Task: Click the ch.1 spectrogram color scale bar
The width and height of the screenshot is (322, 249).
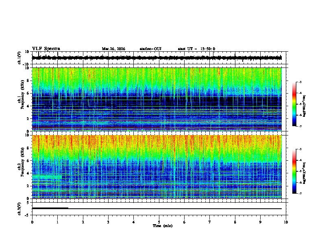Action: coord(294,104)
